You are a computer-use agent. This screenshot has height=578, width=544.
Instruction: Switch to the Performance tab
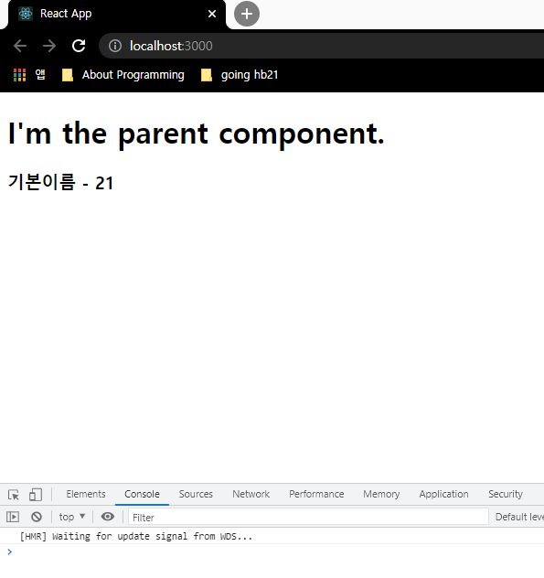pos(316,494)
